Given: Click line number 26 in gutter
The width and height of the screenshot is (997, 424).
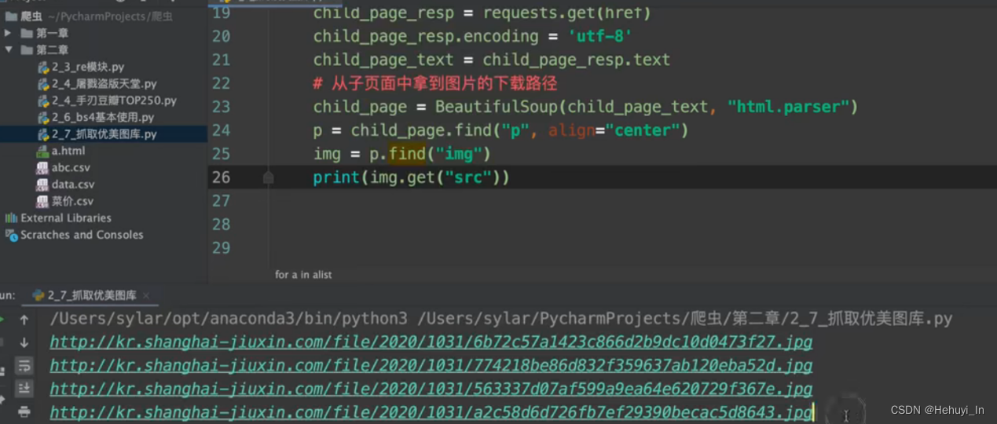Looking at the screenshot, I should tap(221, 177).
